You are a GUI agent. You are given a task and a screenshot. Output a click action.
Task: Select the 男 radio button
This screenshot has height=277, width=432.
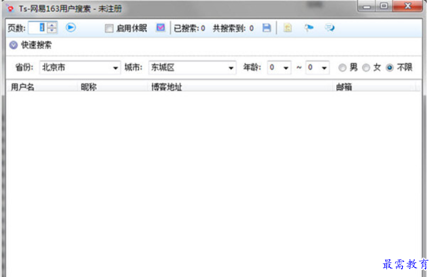pyautogui.click(x=342, y=68)
